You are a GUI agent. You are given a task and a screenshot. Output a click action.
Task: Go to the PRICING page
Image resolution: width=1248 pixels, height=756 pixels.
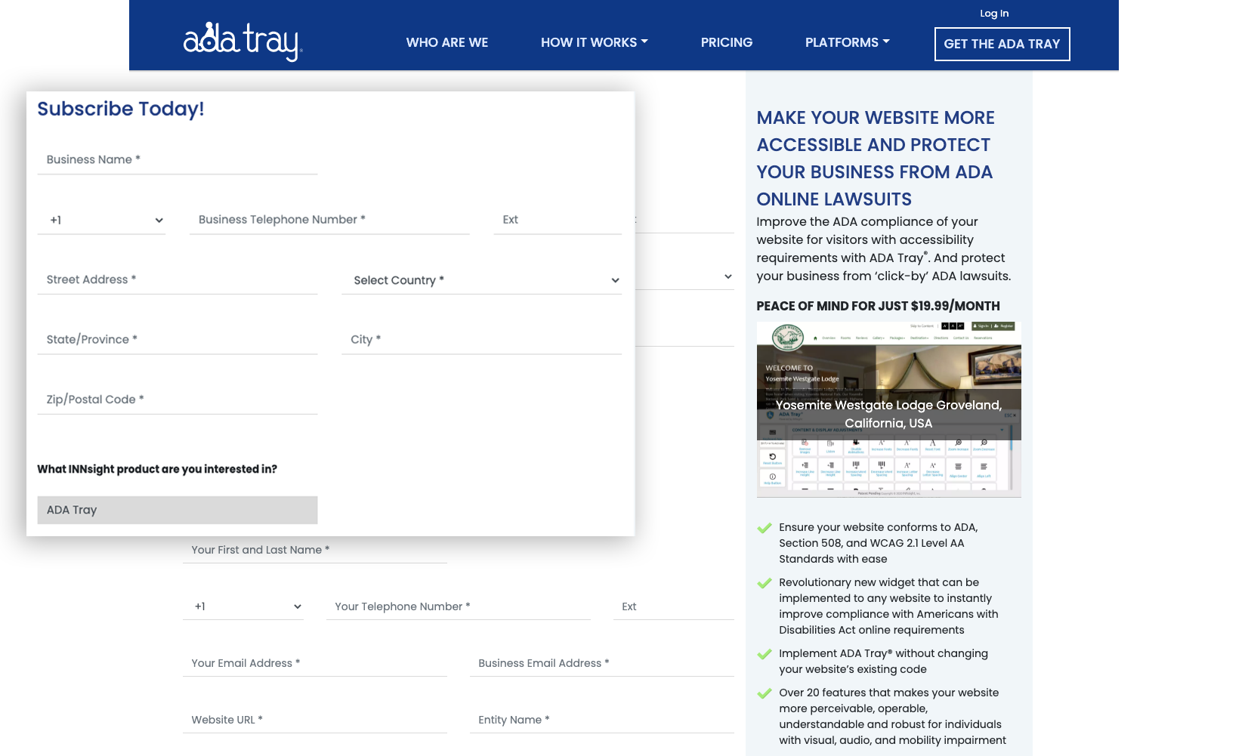coord(727,42)
